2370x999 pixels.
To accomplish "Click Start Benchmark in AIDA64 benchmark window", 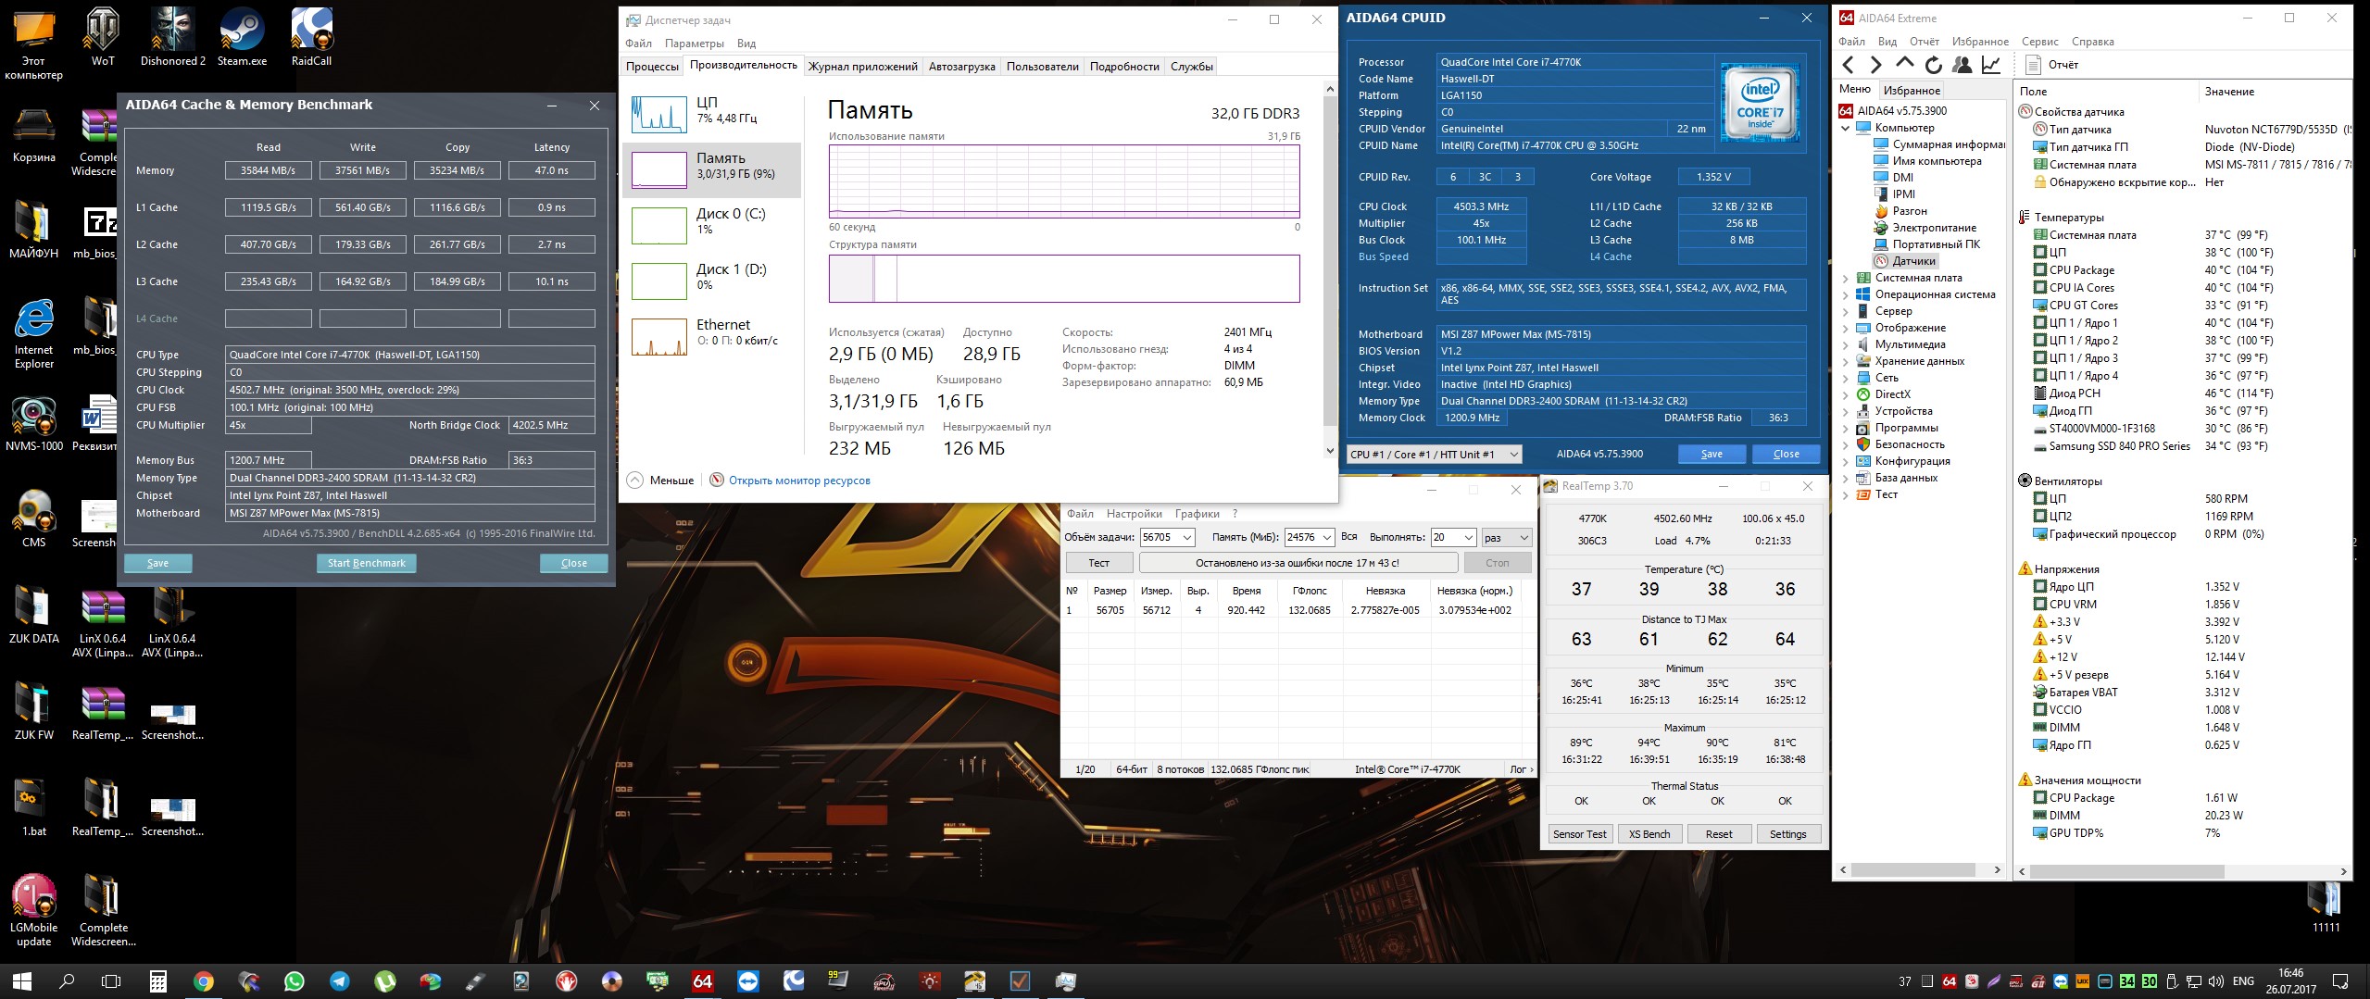I will pos(366,563).
